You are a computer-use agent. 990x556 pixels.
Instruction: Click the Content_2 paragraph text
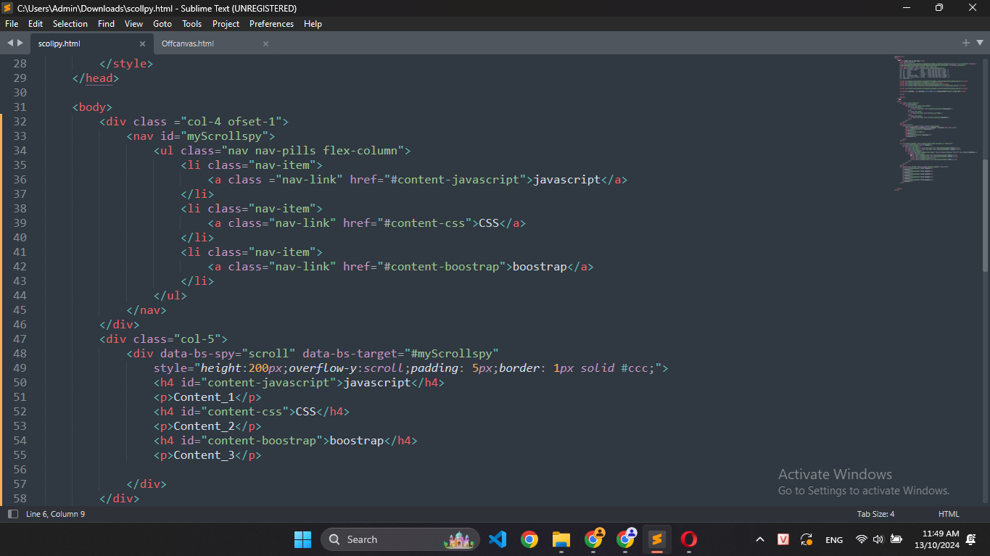pos(204,426)
